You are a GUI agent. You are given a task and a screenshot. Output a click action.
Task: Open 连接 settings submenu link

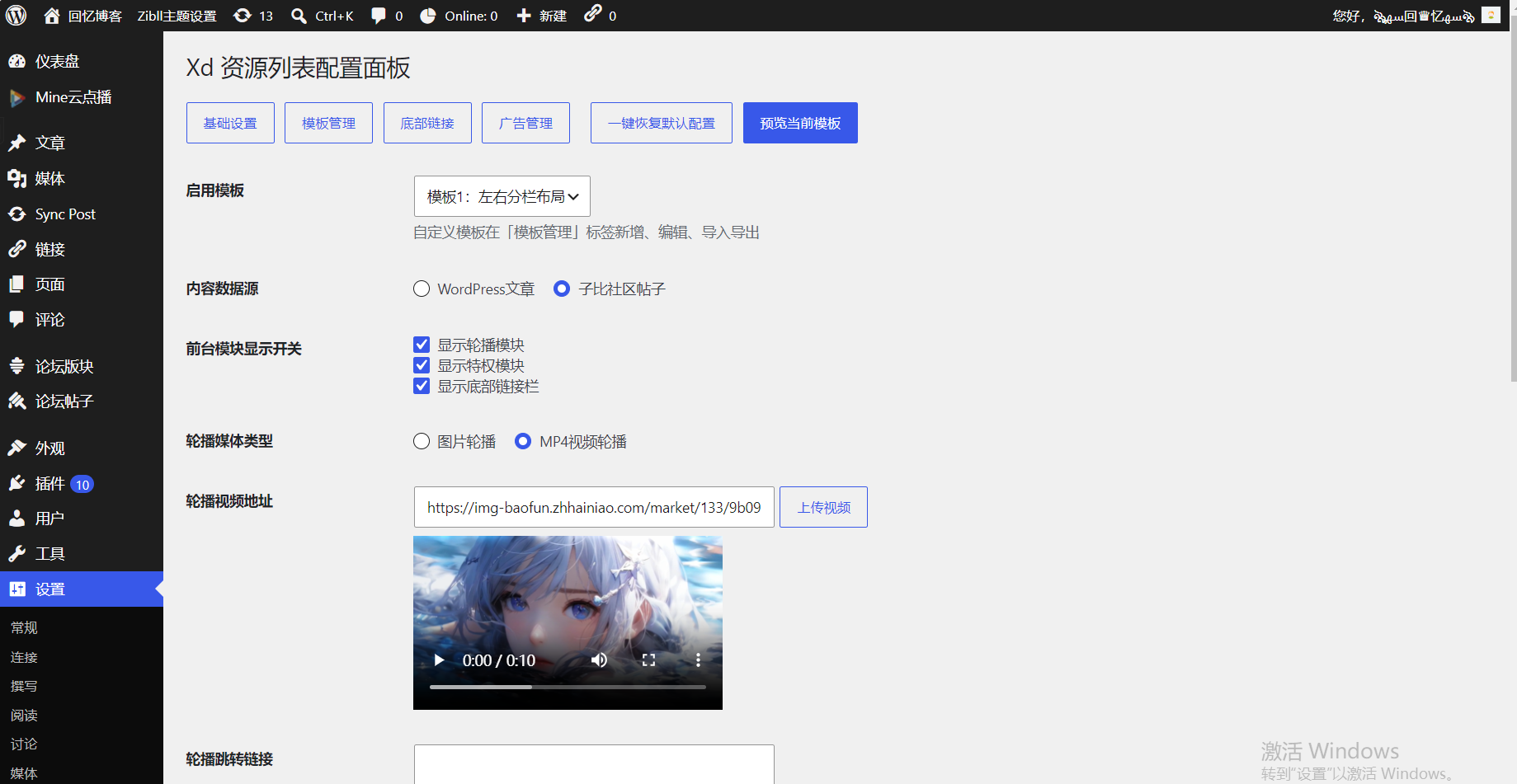(24, 657)
